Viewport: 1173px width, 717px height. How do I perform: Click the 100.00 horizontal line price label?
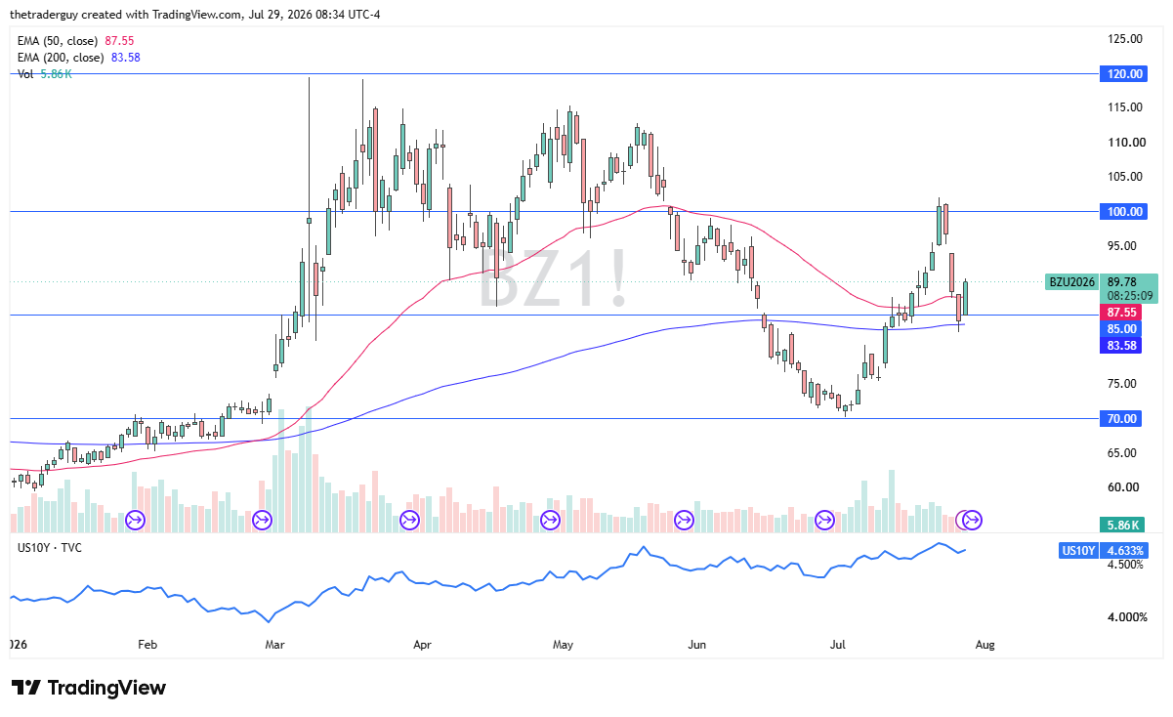[1125, 212]
